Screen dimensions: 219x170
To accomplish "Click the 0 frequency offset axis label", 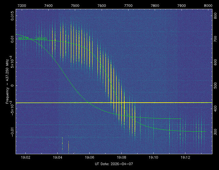I will click(12, 85).
